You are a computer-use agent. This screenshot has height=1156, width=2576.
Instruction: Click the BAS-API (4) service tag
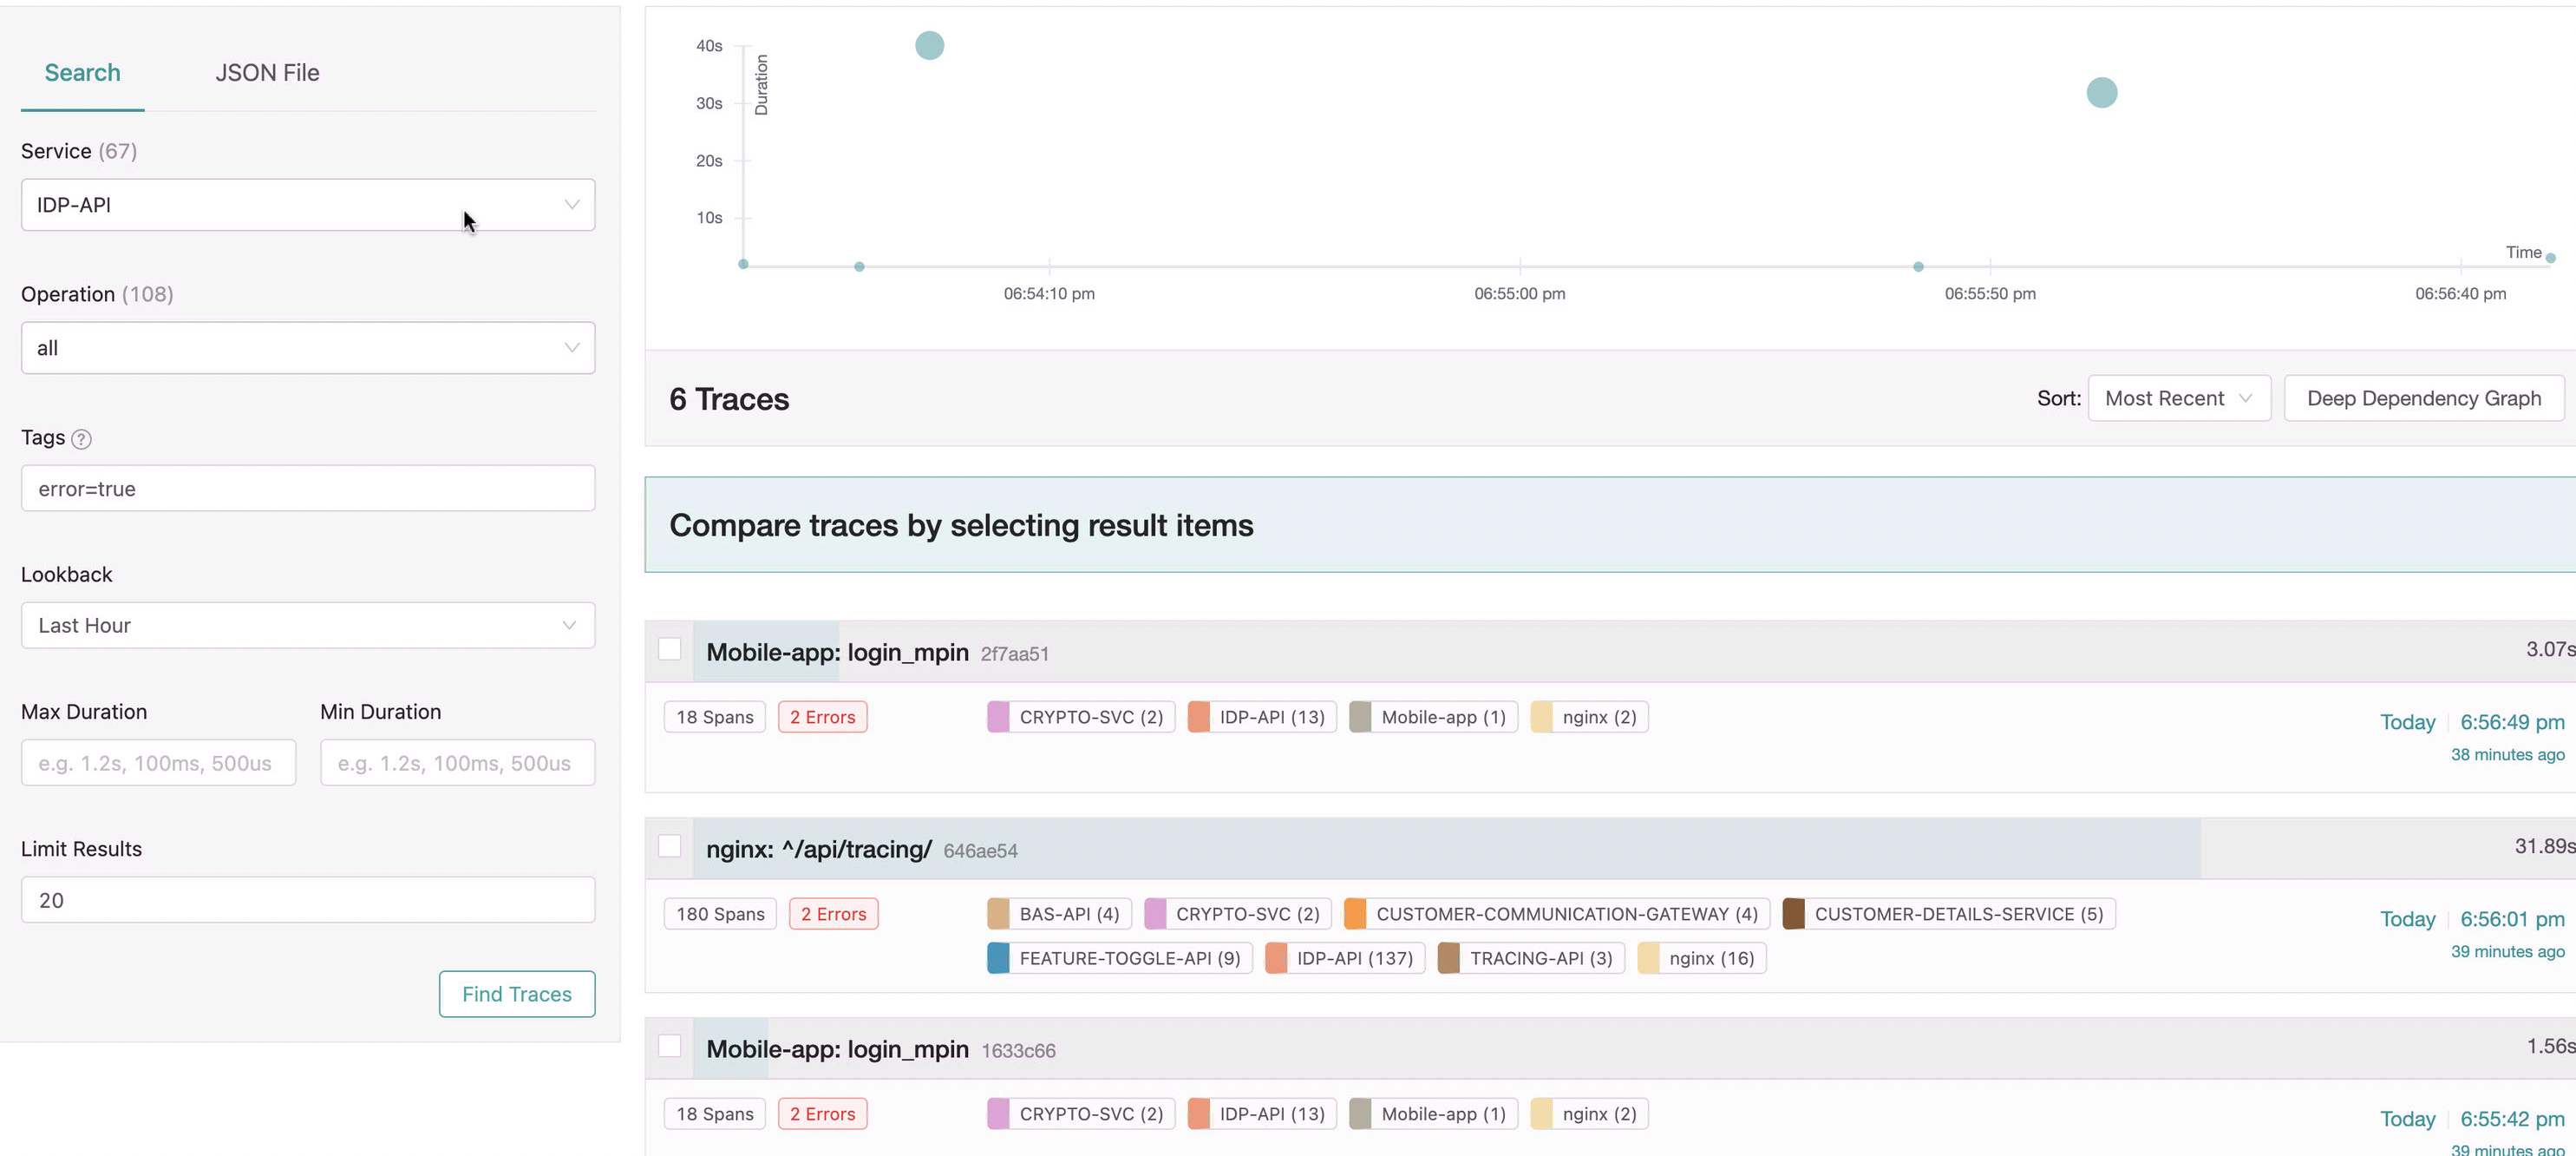(x=1058, y=914)
